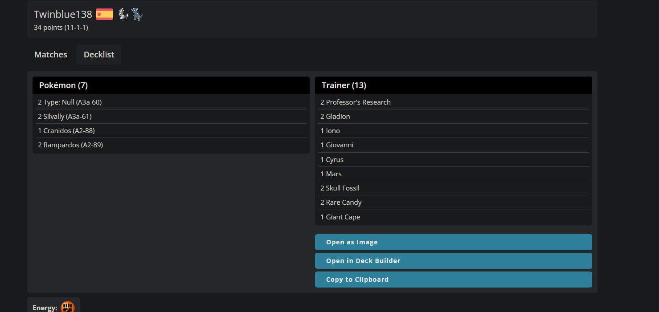Click the Copy to Clipboard button
Viewport: 659px width, 312px height.
coord(454,280)
